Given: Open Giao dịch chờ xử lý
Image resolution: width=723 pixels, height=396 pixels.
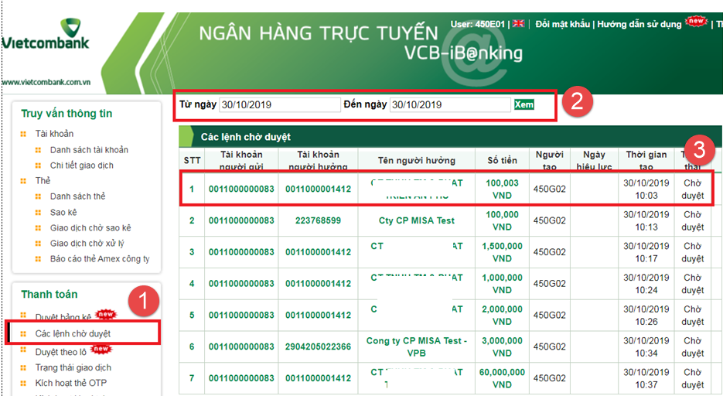Looking at the screenshot, I should (x=87, y=244).
